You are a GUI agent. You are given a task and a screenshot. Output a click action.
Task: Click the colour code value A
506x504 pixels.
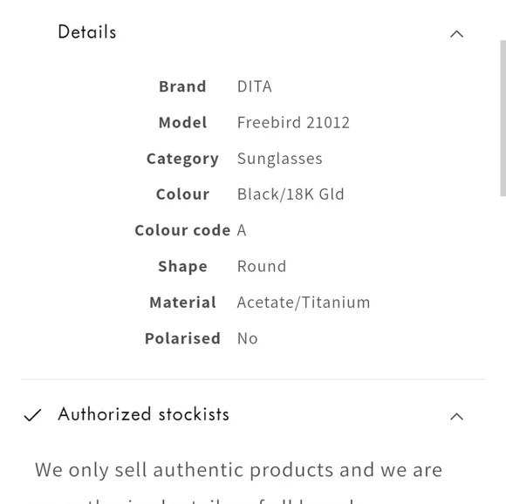click(242, 230)
